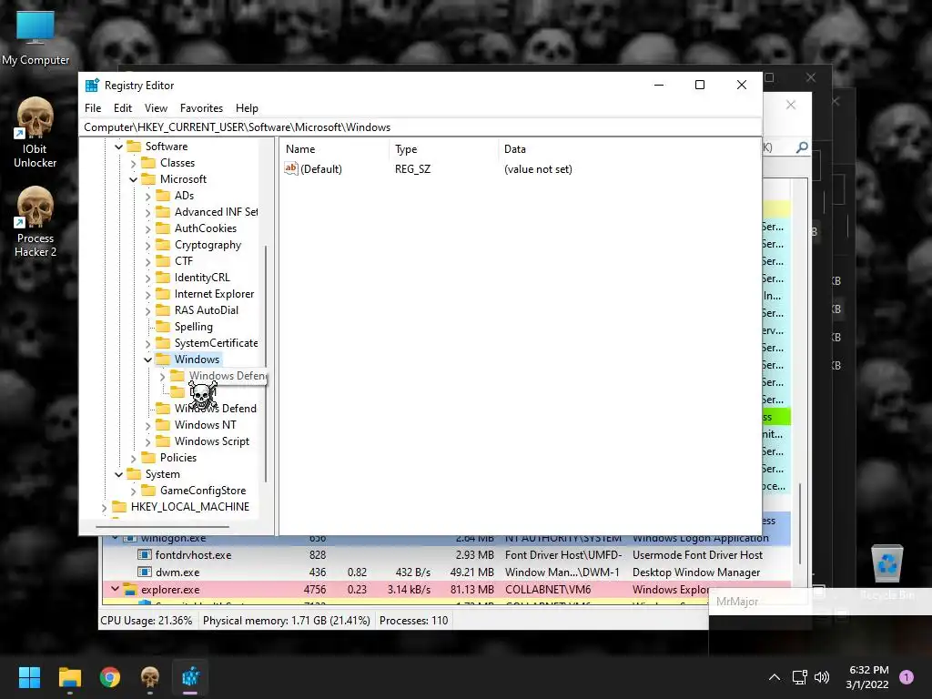The width and height of the screenshot is (932, 699).
Task: Collapse the Microsoft key
Action: pos(133,179)
